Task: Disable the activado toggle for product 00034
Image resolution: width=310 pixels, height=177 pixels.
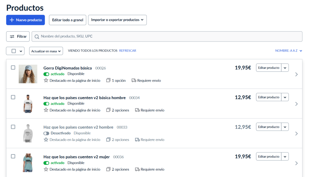Action: 46,104
